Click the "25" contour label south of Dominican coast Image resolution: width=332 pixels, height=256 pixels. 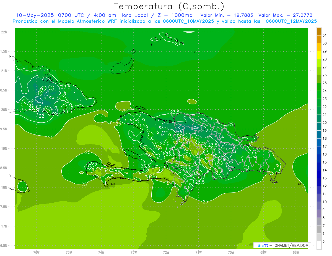coord(205,202)
